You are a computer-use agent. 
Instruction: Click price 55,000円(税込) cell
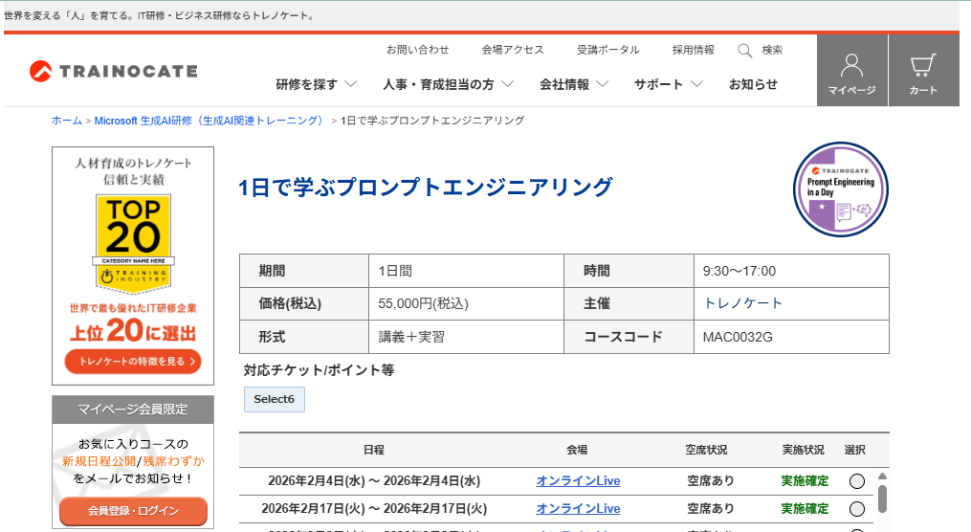[466, 303]
